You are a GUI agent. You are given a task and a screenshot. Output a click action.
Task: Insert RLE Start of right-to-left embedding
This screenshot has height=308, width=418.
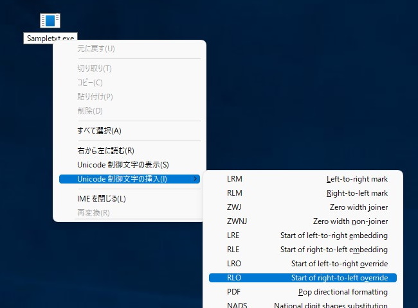(x=303, y=250)
